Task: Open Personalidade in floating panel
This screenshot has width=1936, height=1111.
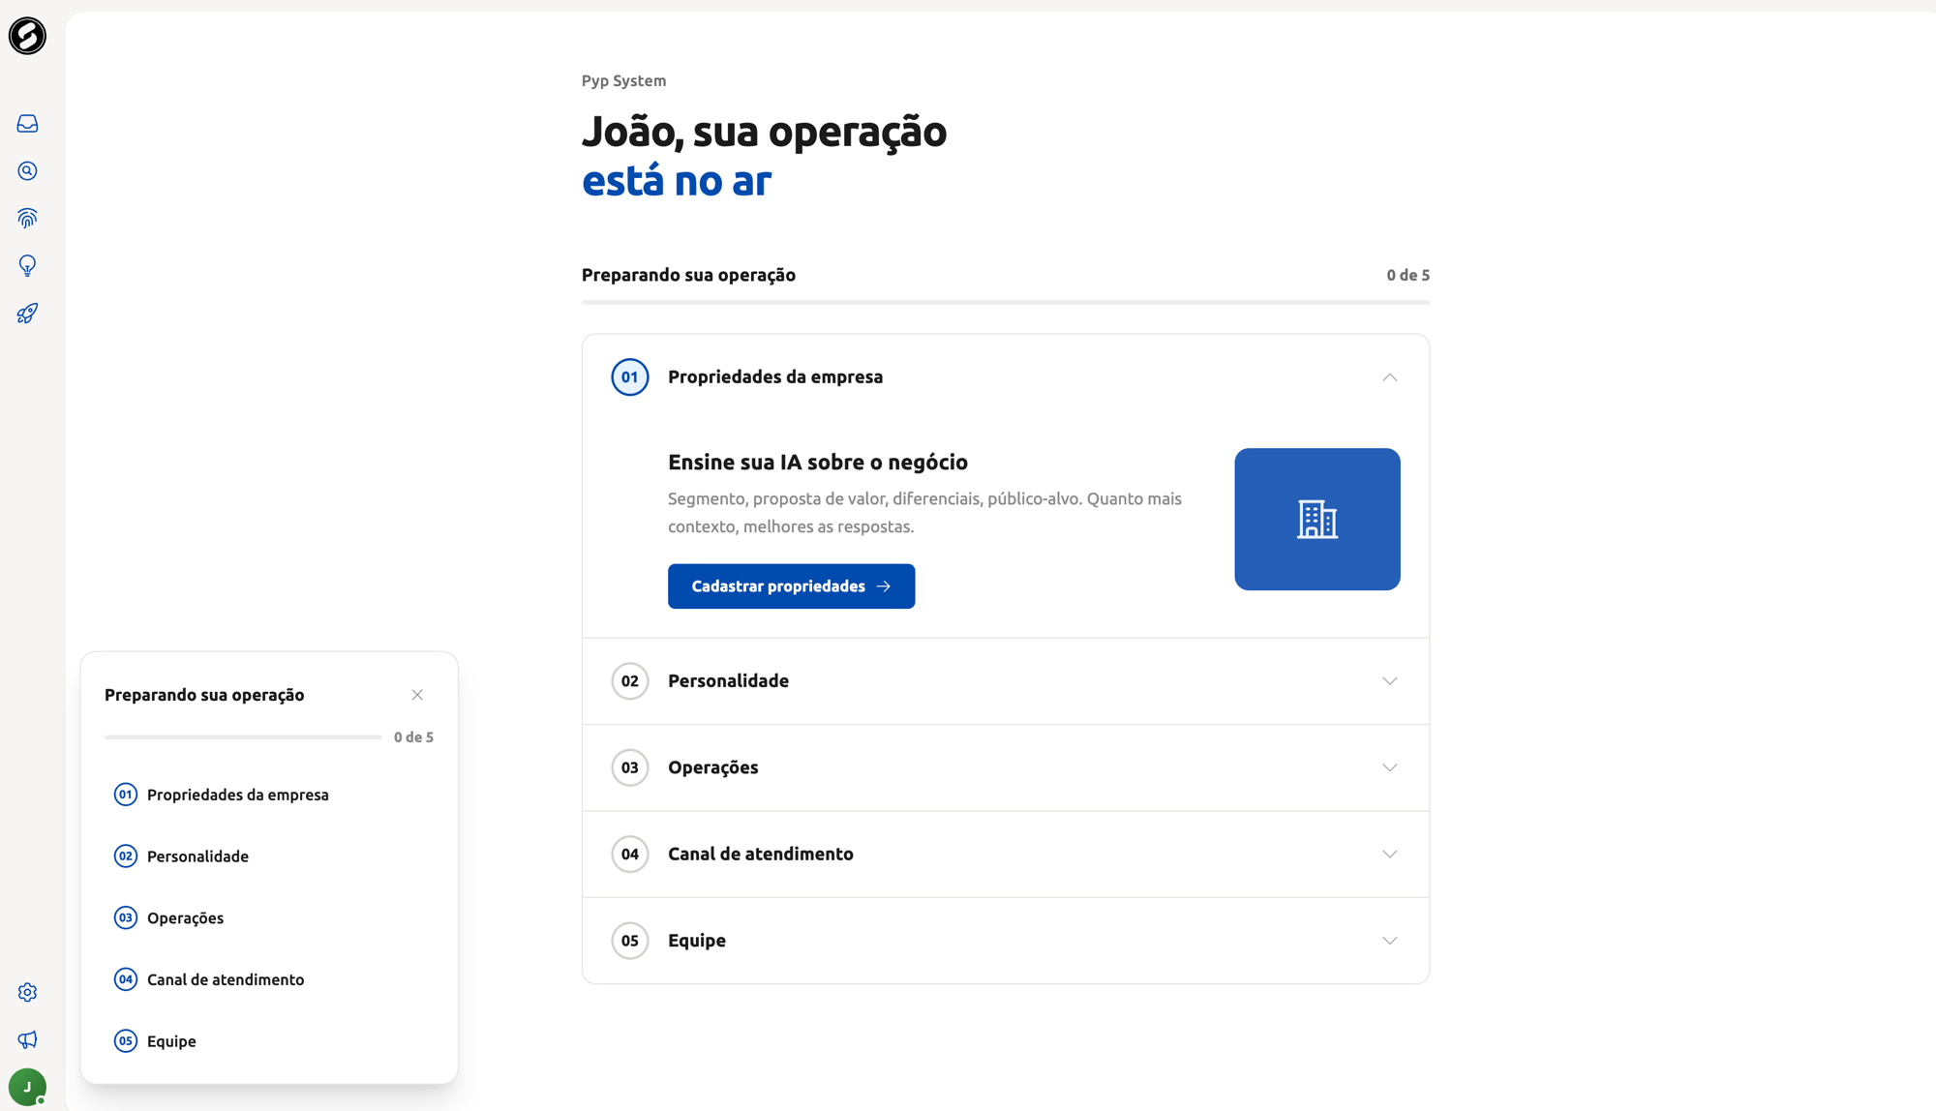Action: [269, 856]
